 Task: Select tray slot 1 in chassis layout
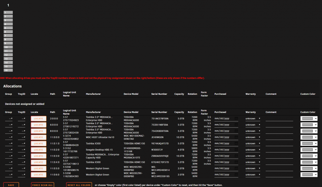8,13
